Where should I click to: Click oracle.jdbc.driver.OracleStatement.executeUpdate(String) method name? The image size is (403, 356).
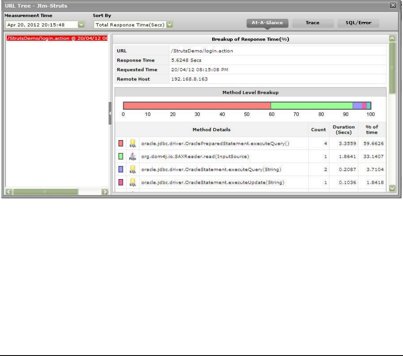pos(213,182)
